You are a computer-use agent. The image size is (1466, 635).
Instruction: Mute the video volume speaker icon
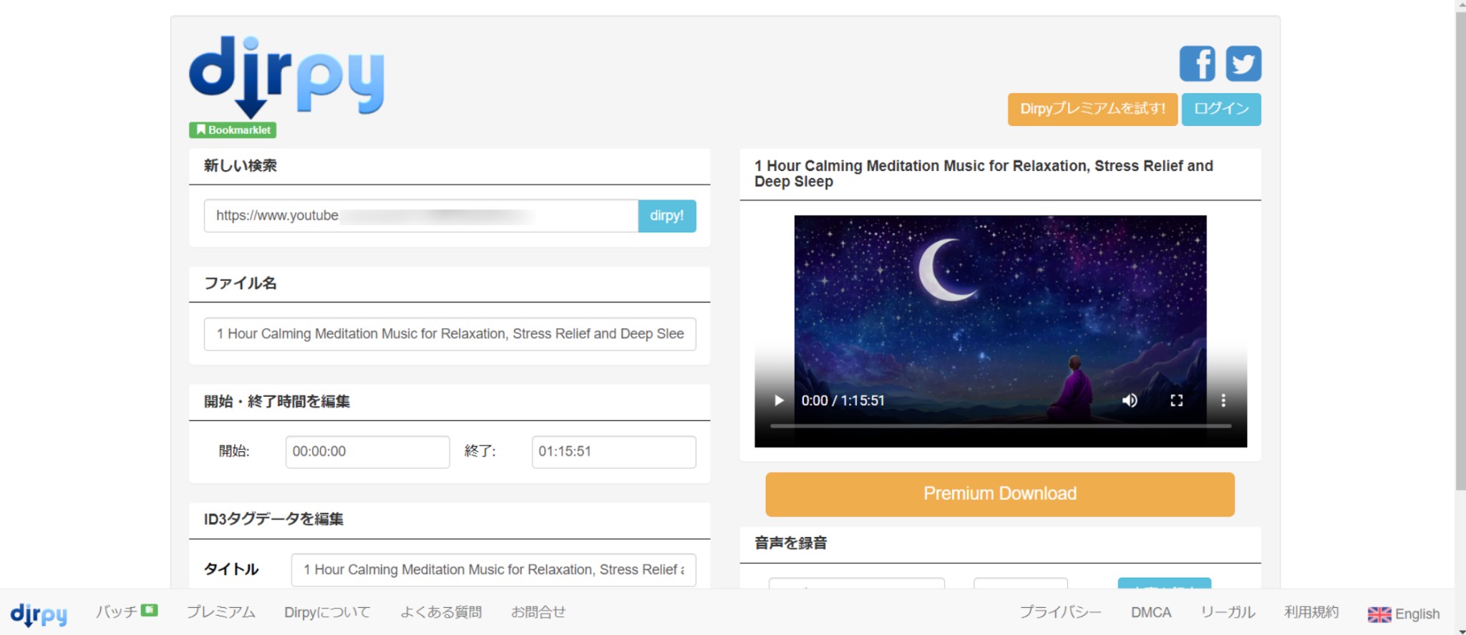tap(1130, 400)
